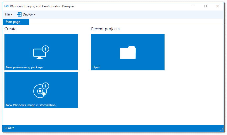This screenshot has height=135, width=227.
Task: Click the monitor-plus icon for provisioning package
Action: [x=41, y=52]
